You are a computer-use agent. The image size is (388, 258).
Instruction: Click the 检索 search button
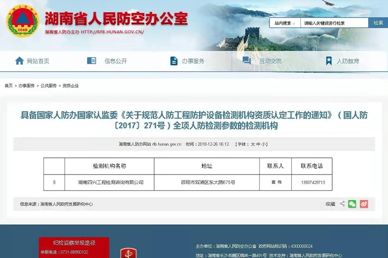coord(378,23)
